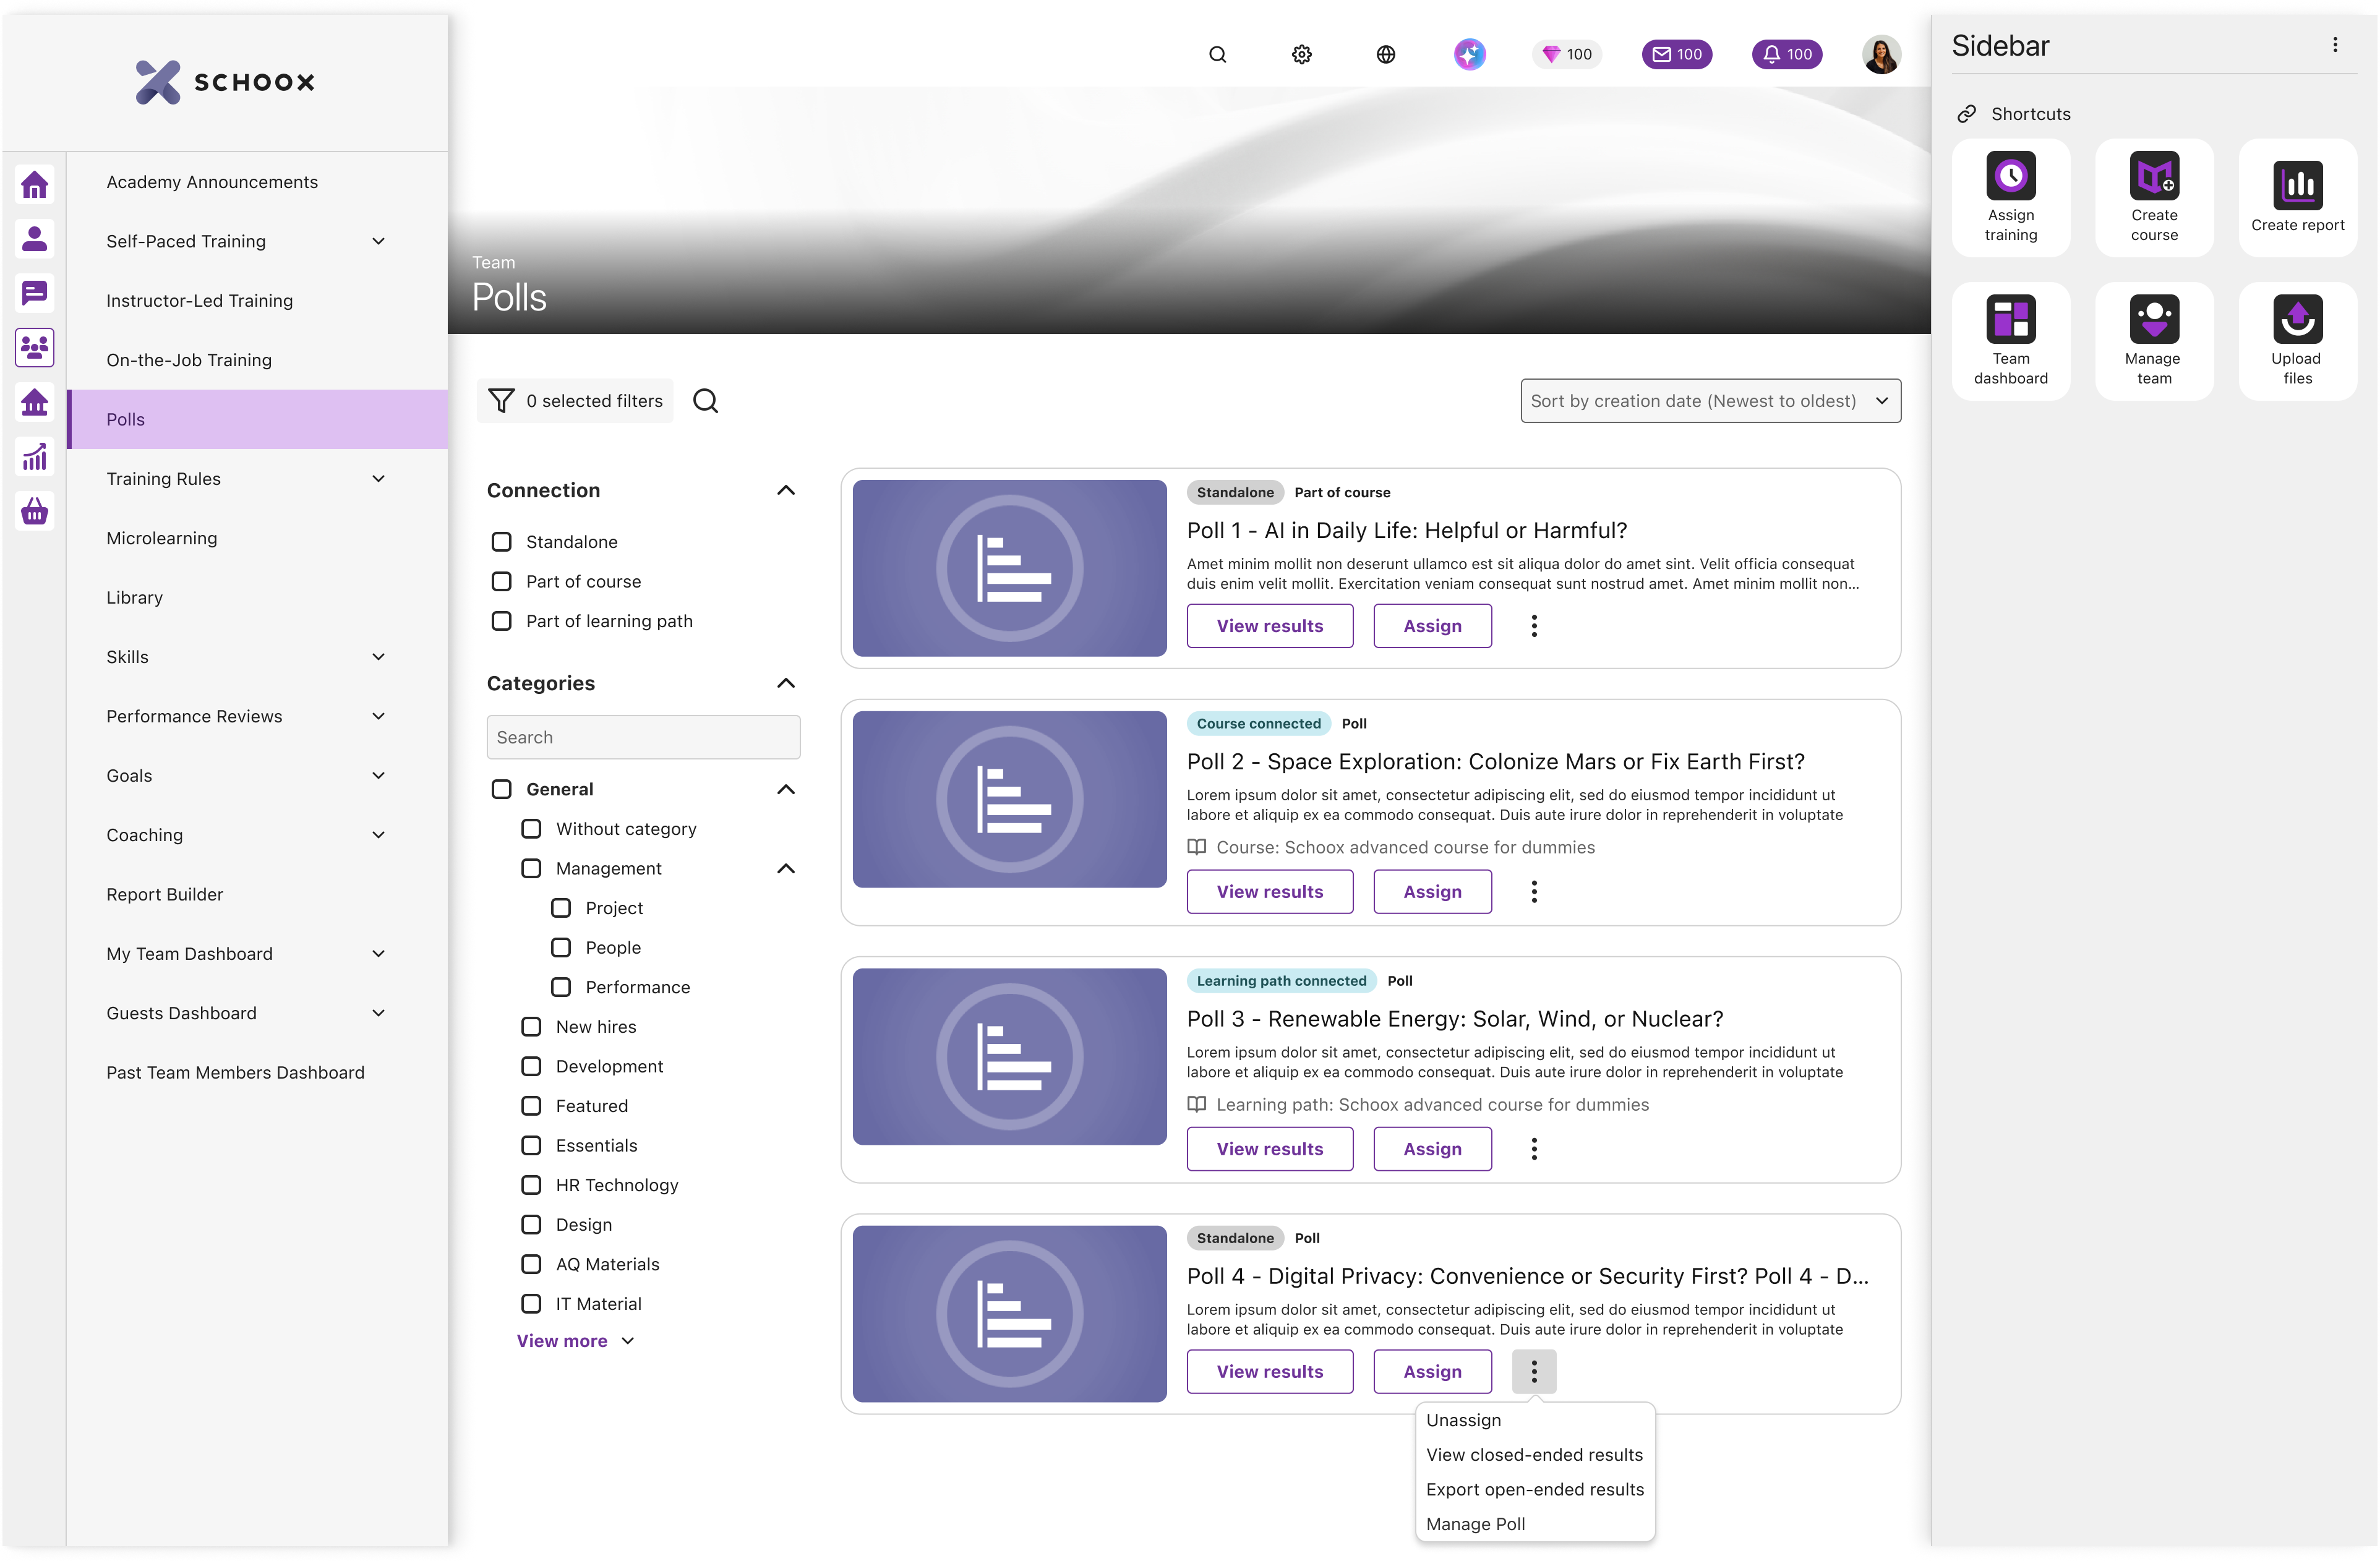Screen dimensions: 2380x1561
Task: Click View results for Poll 1
Action: pyautogui.click(x=1270, y=626)
